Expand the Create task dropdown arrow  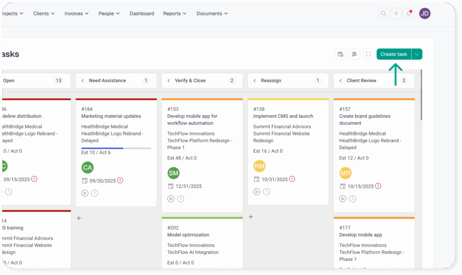click(x=417, y=54)
